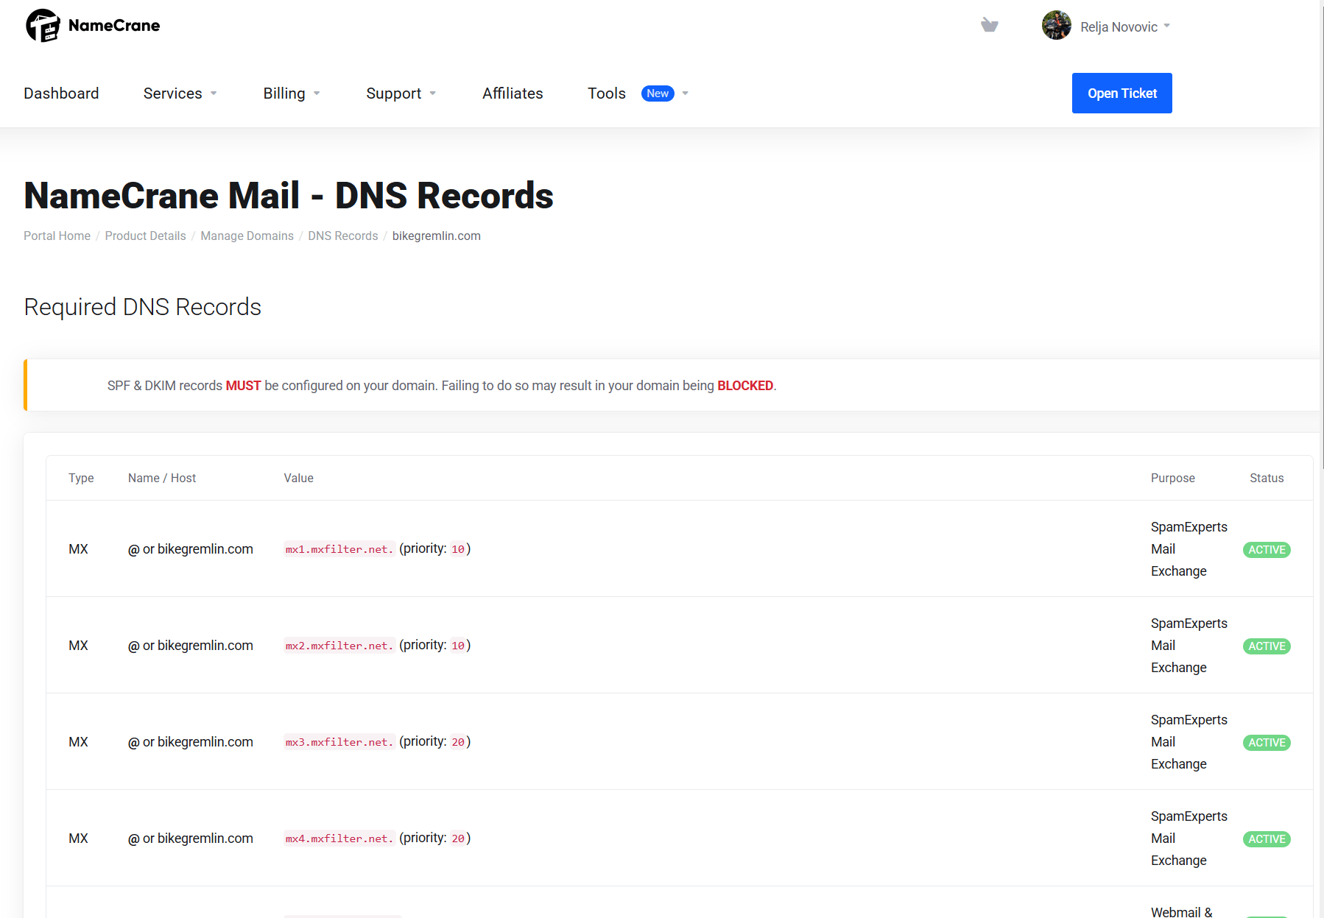1324x918 pixels.
Task: Click the mx3.mxfilter.net. record value
Action: 339,742
